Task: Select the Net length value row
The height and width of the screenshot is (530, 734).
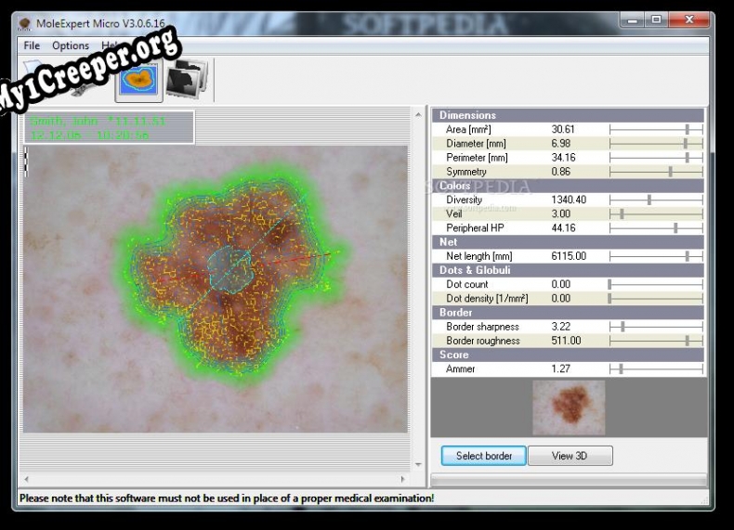Action: 567,256
